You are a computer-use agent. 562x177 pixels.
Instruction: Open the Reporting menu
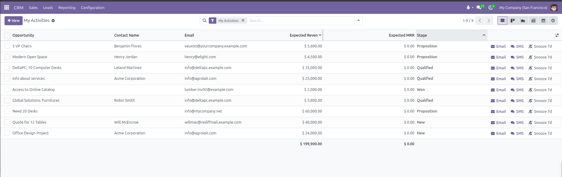pyautogui.click(x=67, y=8)
